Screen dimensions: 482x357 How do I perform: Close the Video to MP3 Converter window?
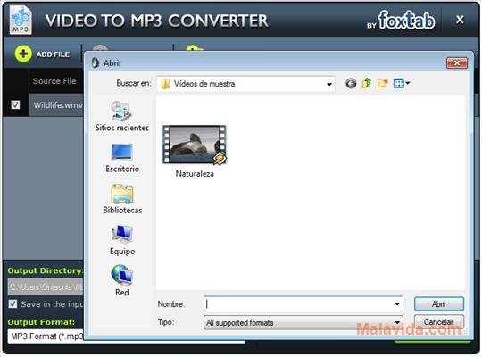tap(460, 20)
